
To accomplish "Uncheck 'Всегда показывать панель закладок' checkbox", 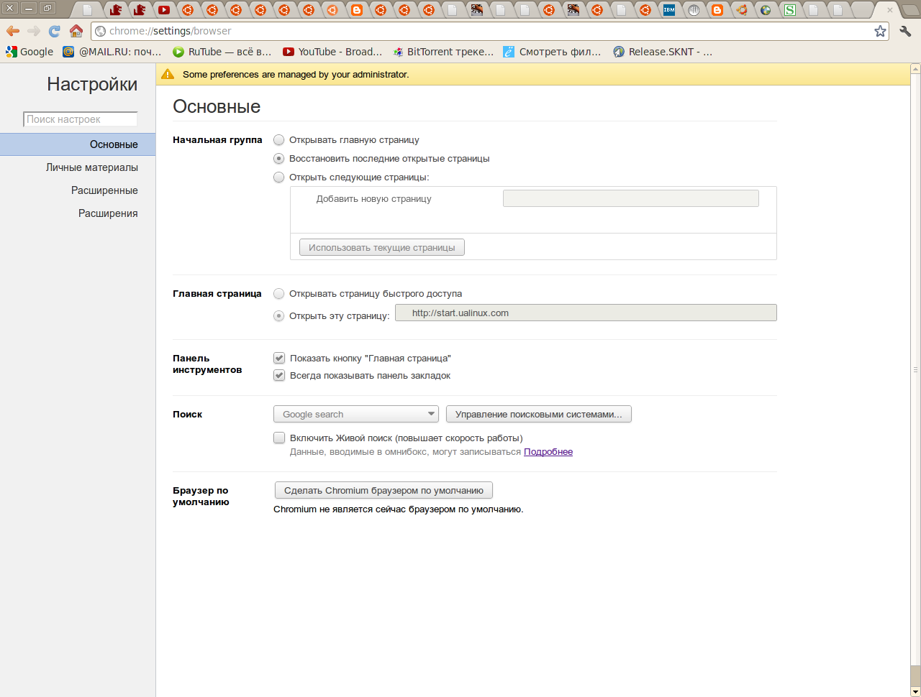I will click(279, 376).
